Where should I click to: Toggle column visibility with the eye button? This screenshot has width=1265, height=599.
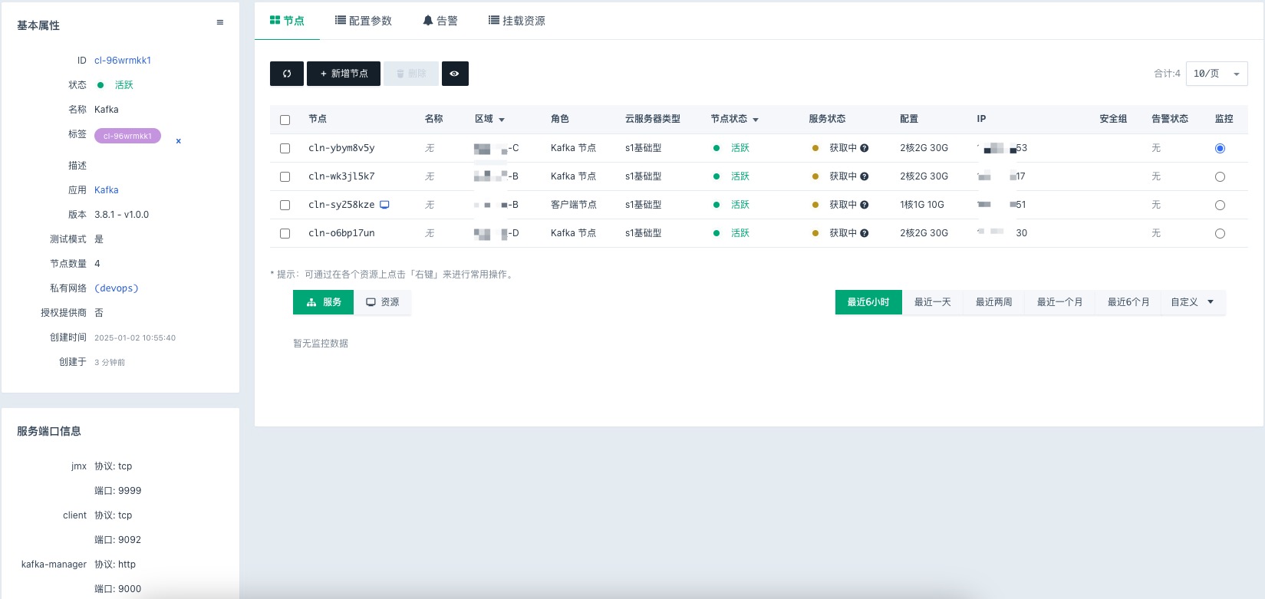pyautogui.click(x=455, y=74)
